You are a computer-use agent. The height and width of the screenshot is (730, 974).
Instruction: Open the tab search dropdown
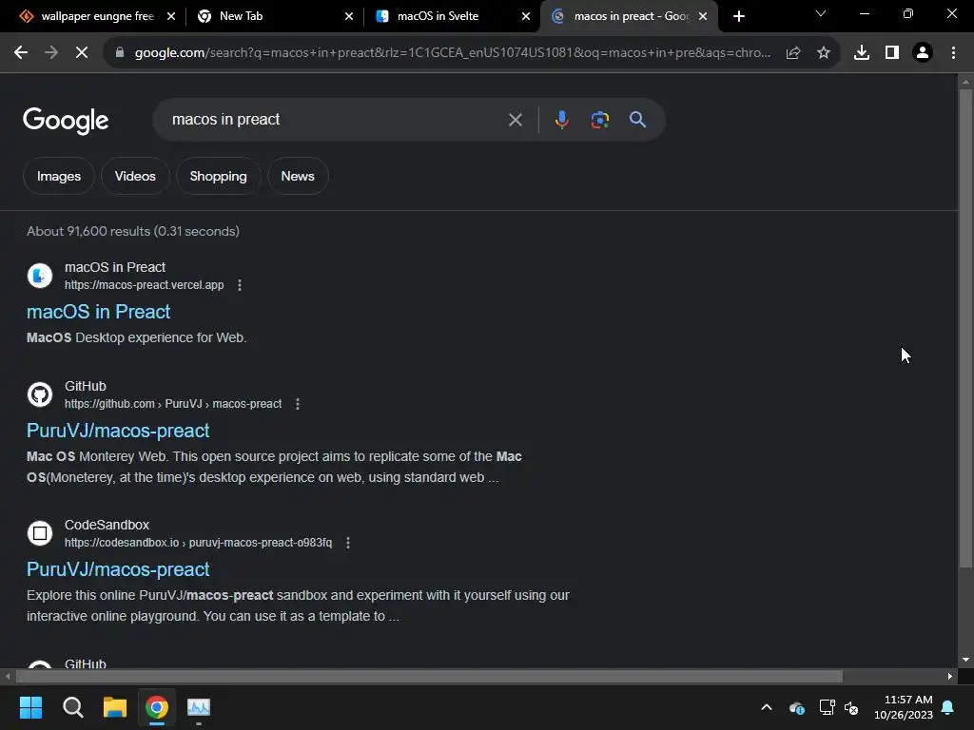tap(821, 13)
